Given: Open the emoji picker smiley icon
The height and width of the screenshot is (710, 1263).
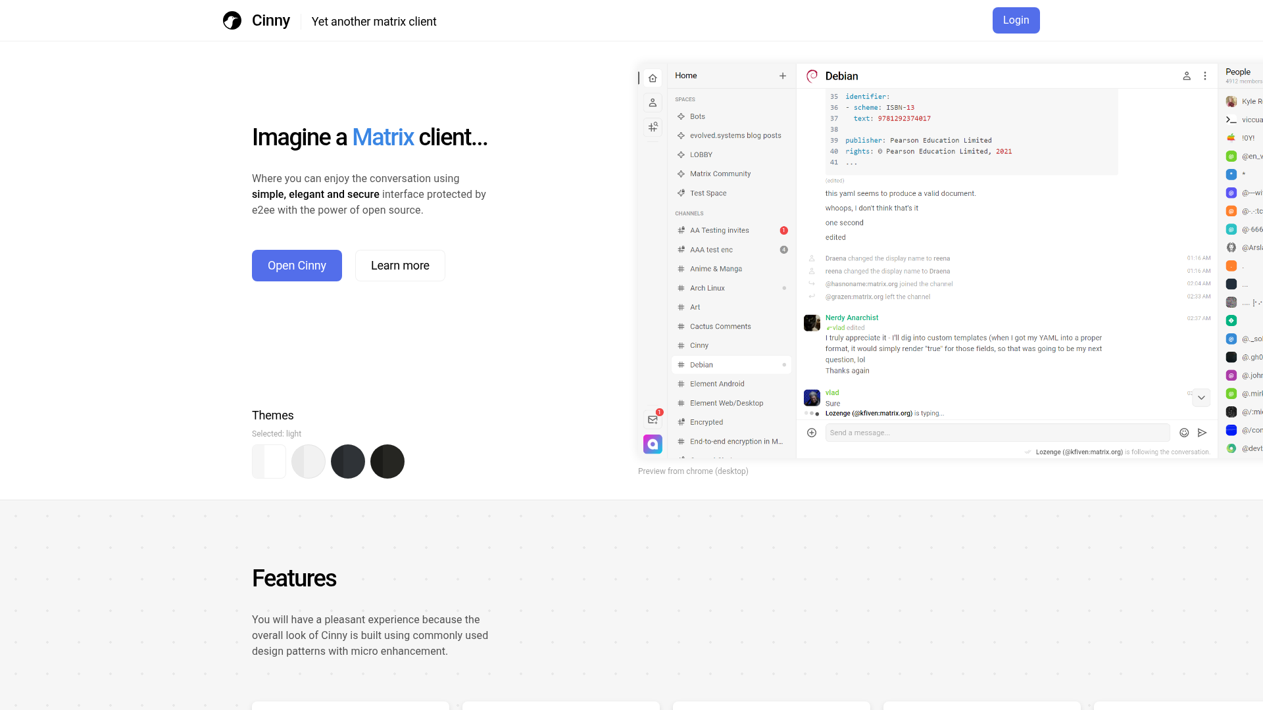Looking at the screenshot, I should pyautogui.click(x=1184, y=433).
